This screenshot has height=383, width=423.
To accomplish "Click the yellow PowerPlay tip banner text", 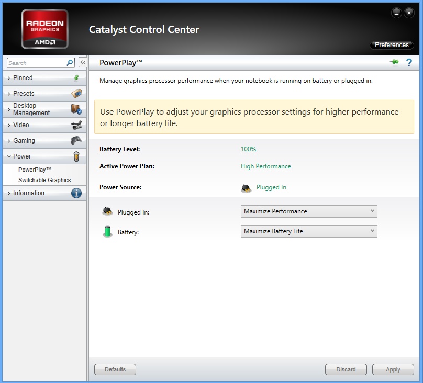I will tap(249, 117).
